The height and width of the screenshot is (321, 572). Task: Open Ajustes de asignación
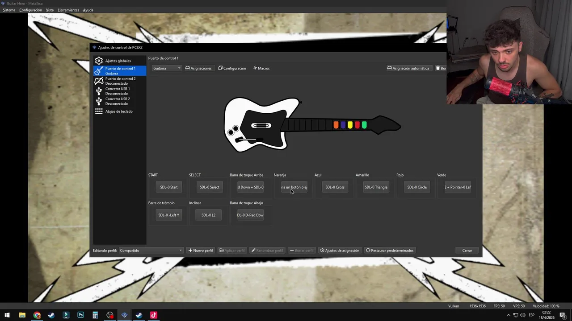click(340, 251)
